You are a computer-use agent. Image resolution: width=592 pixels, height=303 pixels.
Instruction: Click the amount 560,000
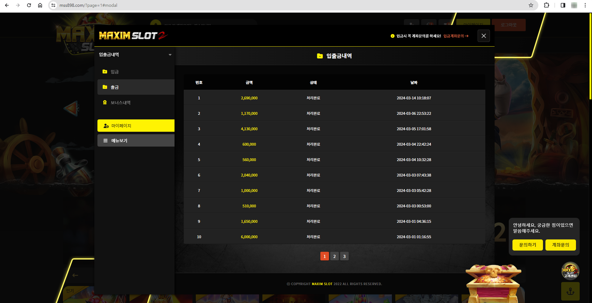click(x=249, y=160)
